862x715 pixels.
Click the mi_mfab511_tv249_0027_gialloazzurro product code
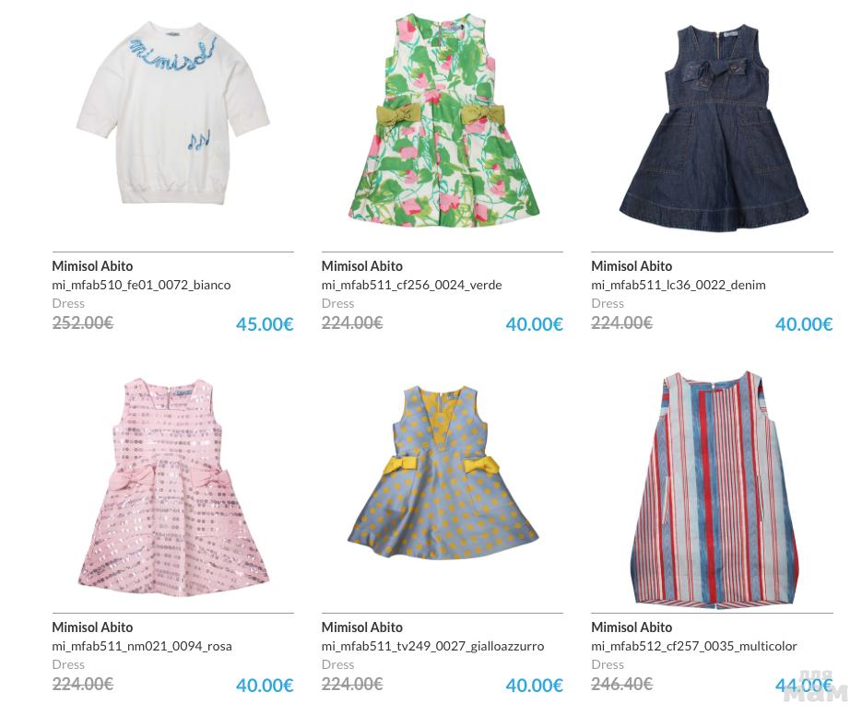432,646
